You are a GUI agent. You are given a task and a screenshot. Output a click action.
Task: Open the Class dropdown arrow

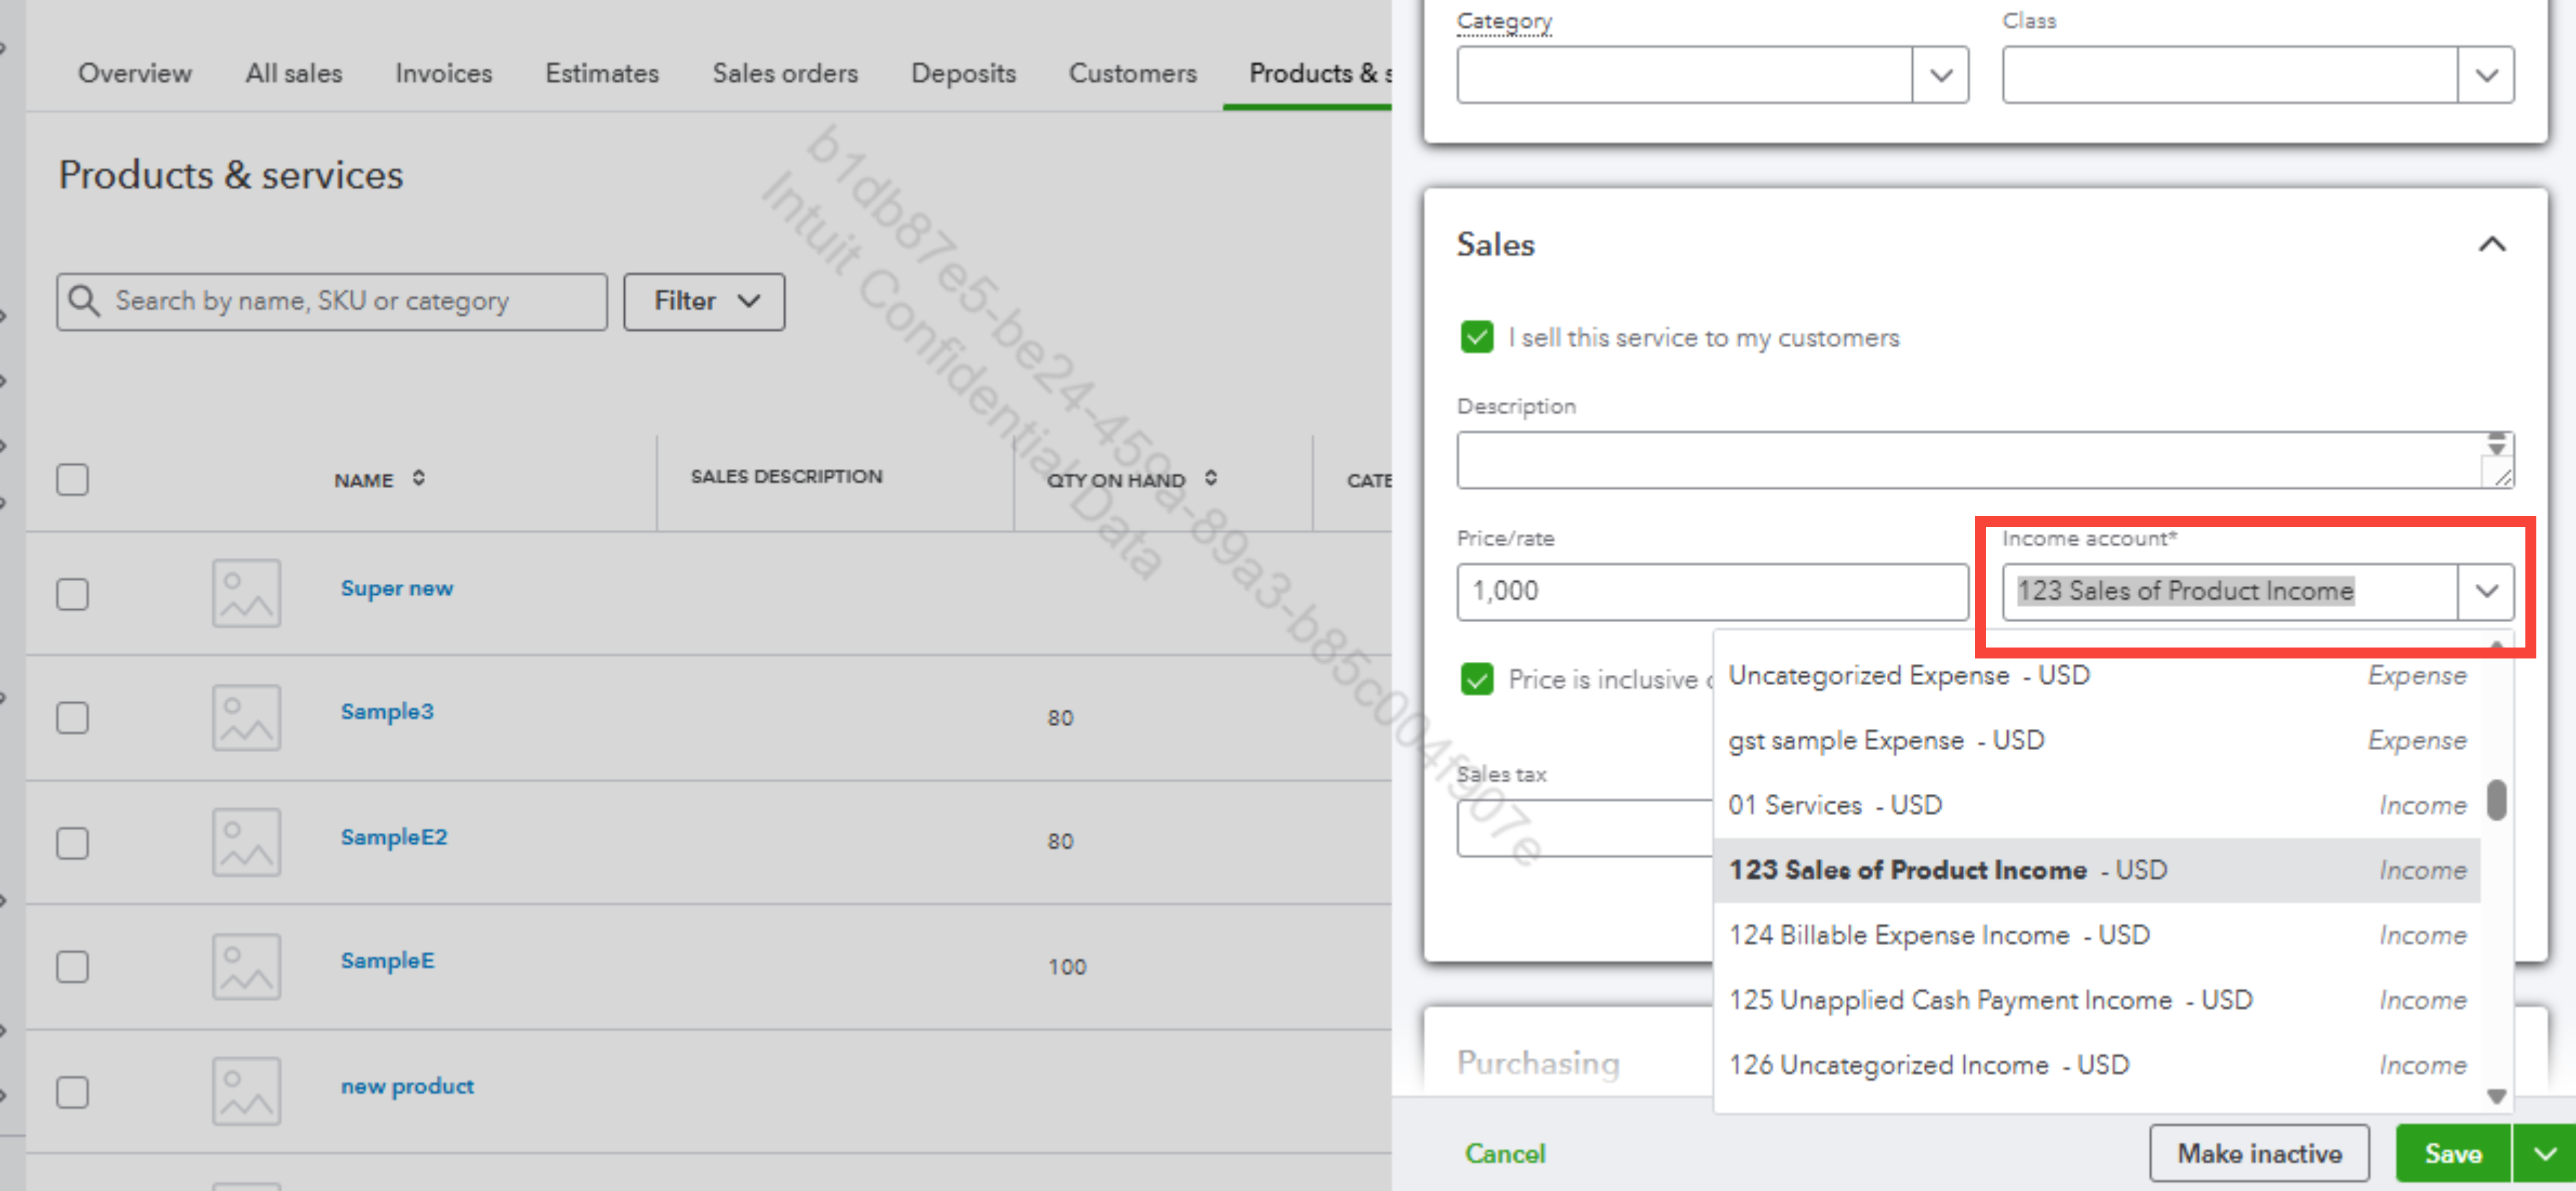[x=2486, y=75]
